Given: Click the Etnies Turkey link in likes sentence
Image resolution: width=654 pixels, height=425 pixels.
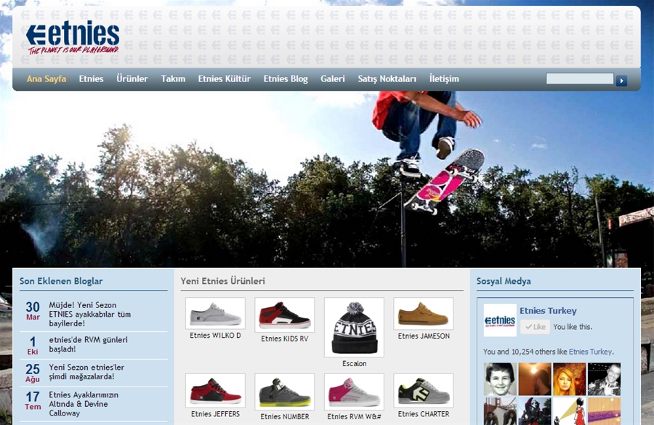Looking at the screenshot, I should (590, 352).
